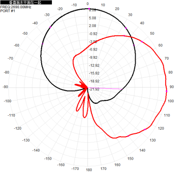Click the 5.08 radial gain label
This screenshot has height=175, width=175.
pyautogui.click(x=93, y=18)
